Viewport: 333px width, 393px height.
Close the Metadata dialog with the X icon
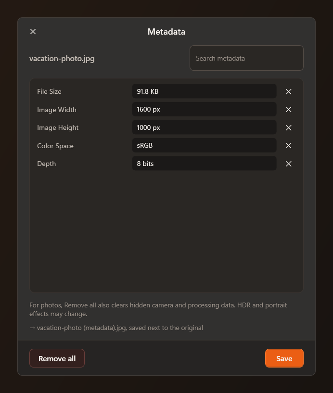coord(33,32)
